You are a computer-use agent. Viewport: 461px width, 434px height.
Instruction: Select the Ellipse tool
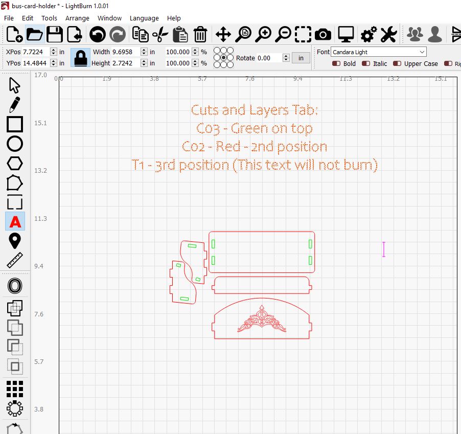(15, 144)
